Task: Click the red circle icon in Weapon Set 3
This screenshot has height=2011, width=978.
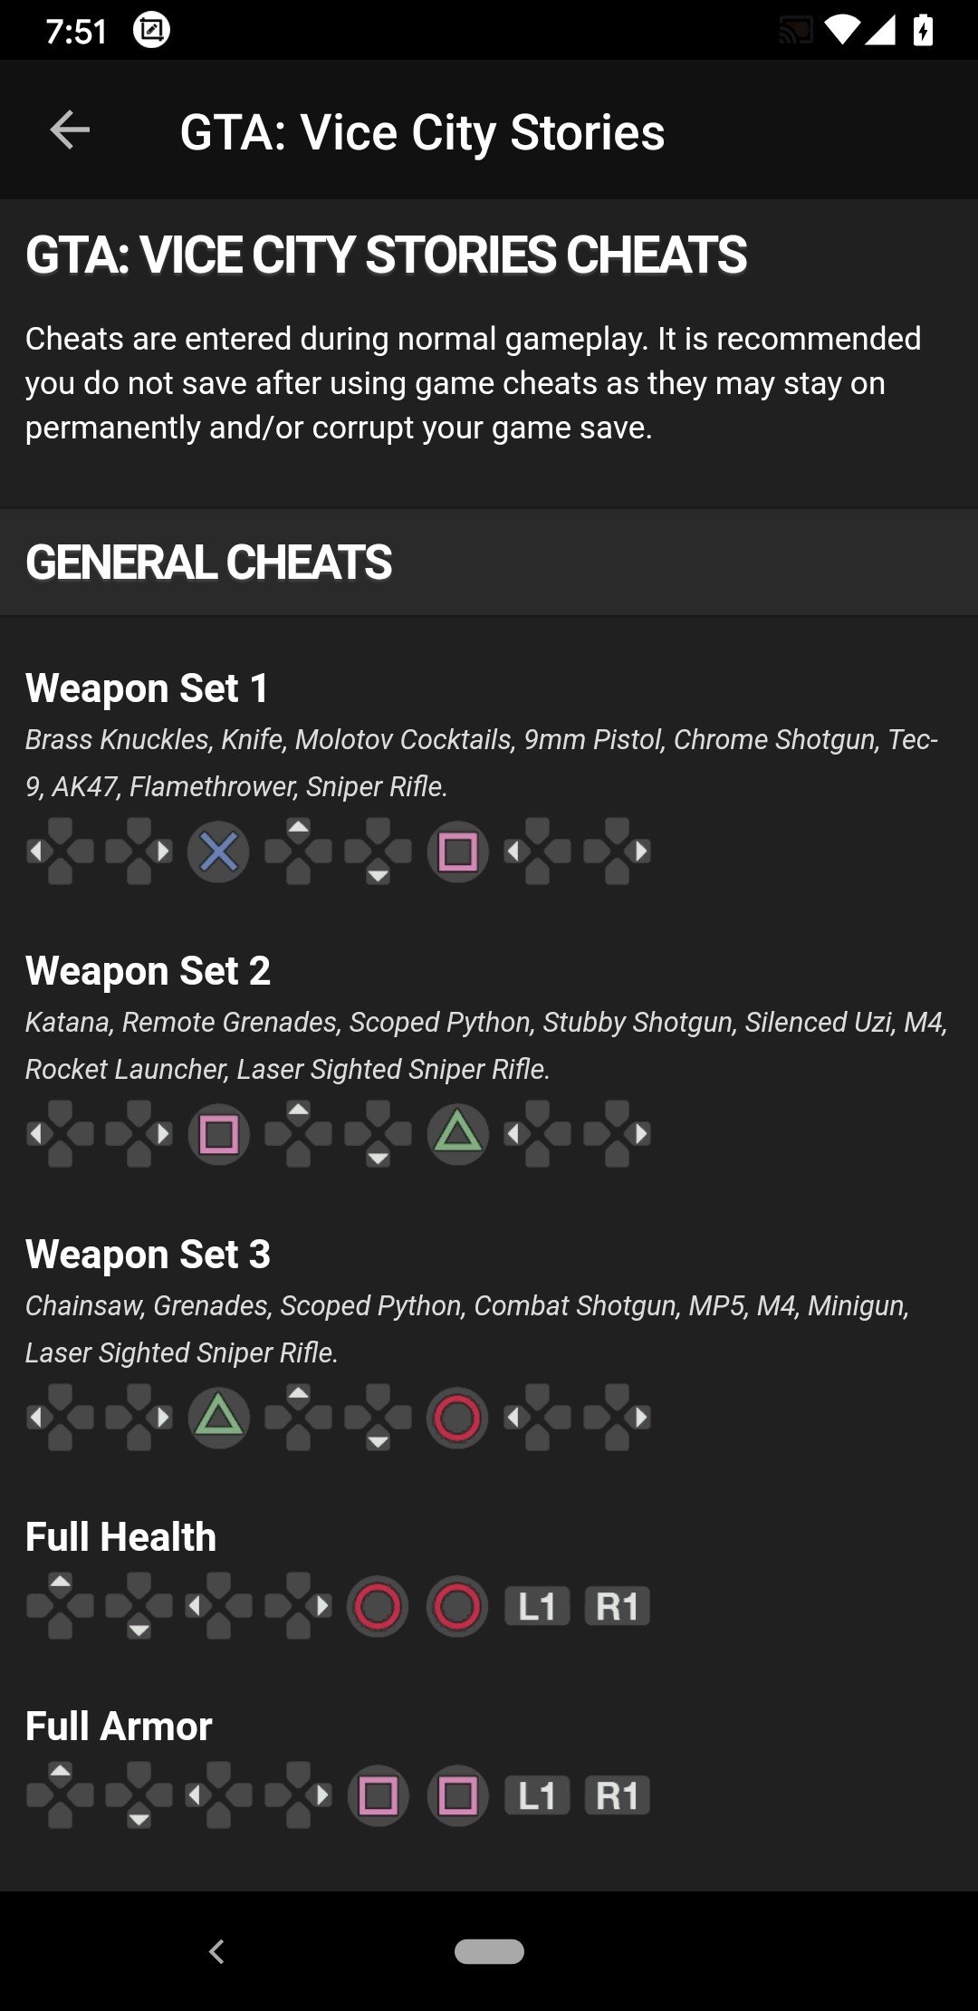Action: [457, 1418]
